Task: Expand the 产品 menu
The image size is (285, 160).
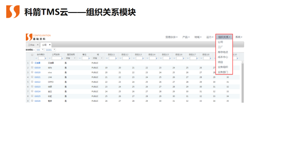Action: point(186,37)
